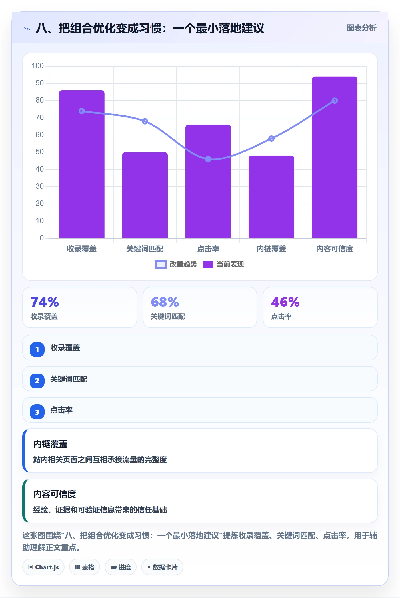The width and height of the screenshot is (400, 598).
Task: Click the purple 当前表现 legend swatch
Action: click(208, 264)
